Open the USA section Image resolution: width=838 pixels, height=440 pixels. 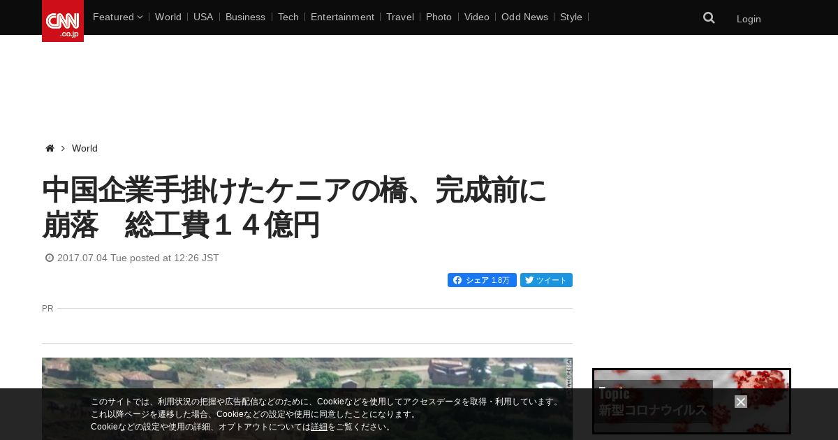click(x=203, y=17)
